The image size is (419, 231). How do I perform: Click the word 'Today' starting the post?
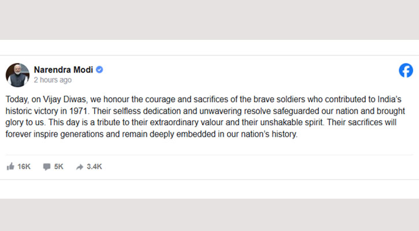[17, 99]
